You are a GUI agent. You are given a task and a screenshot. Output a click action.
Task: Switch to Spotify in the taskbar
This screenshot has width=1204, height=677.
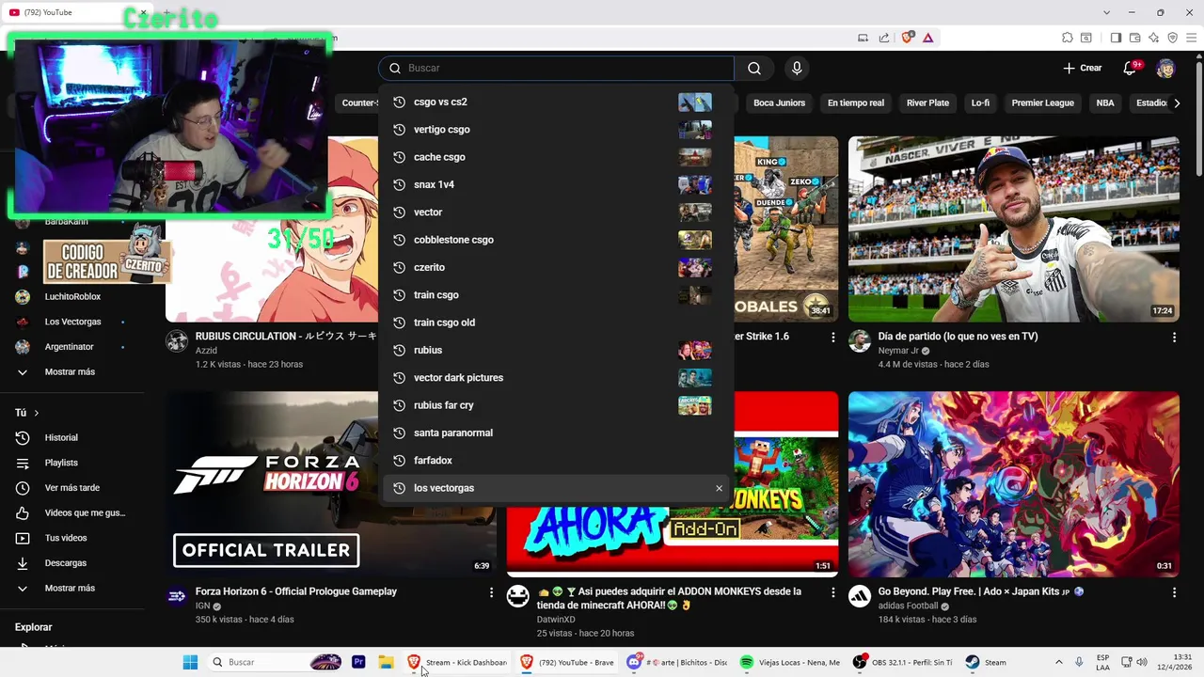pyautogui.click(x=789, y=662)
